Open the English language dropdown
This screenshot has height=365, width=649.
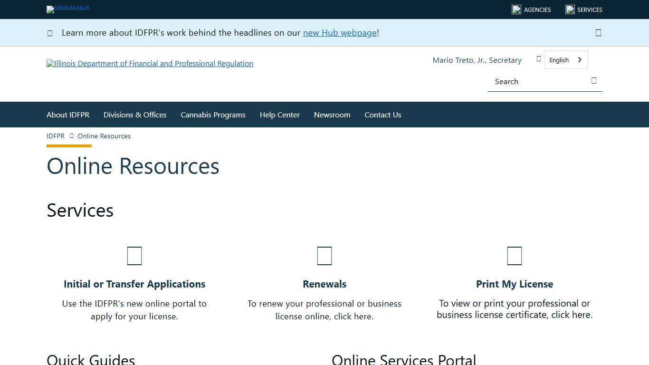point(565,59)
